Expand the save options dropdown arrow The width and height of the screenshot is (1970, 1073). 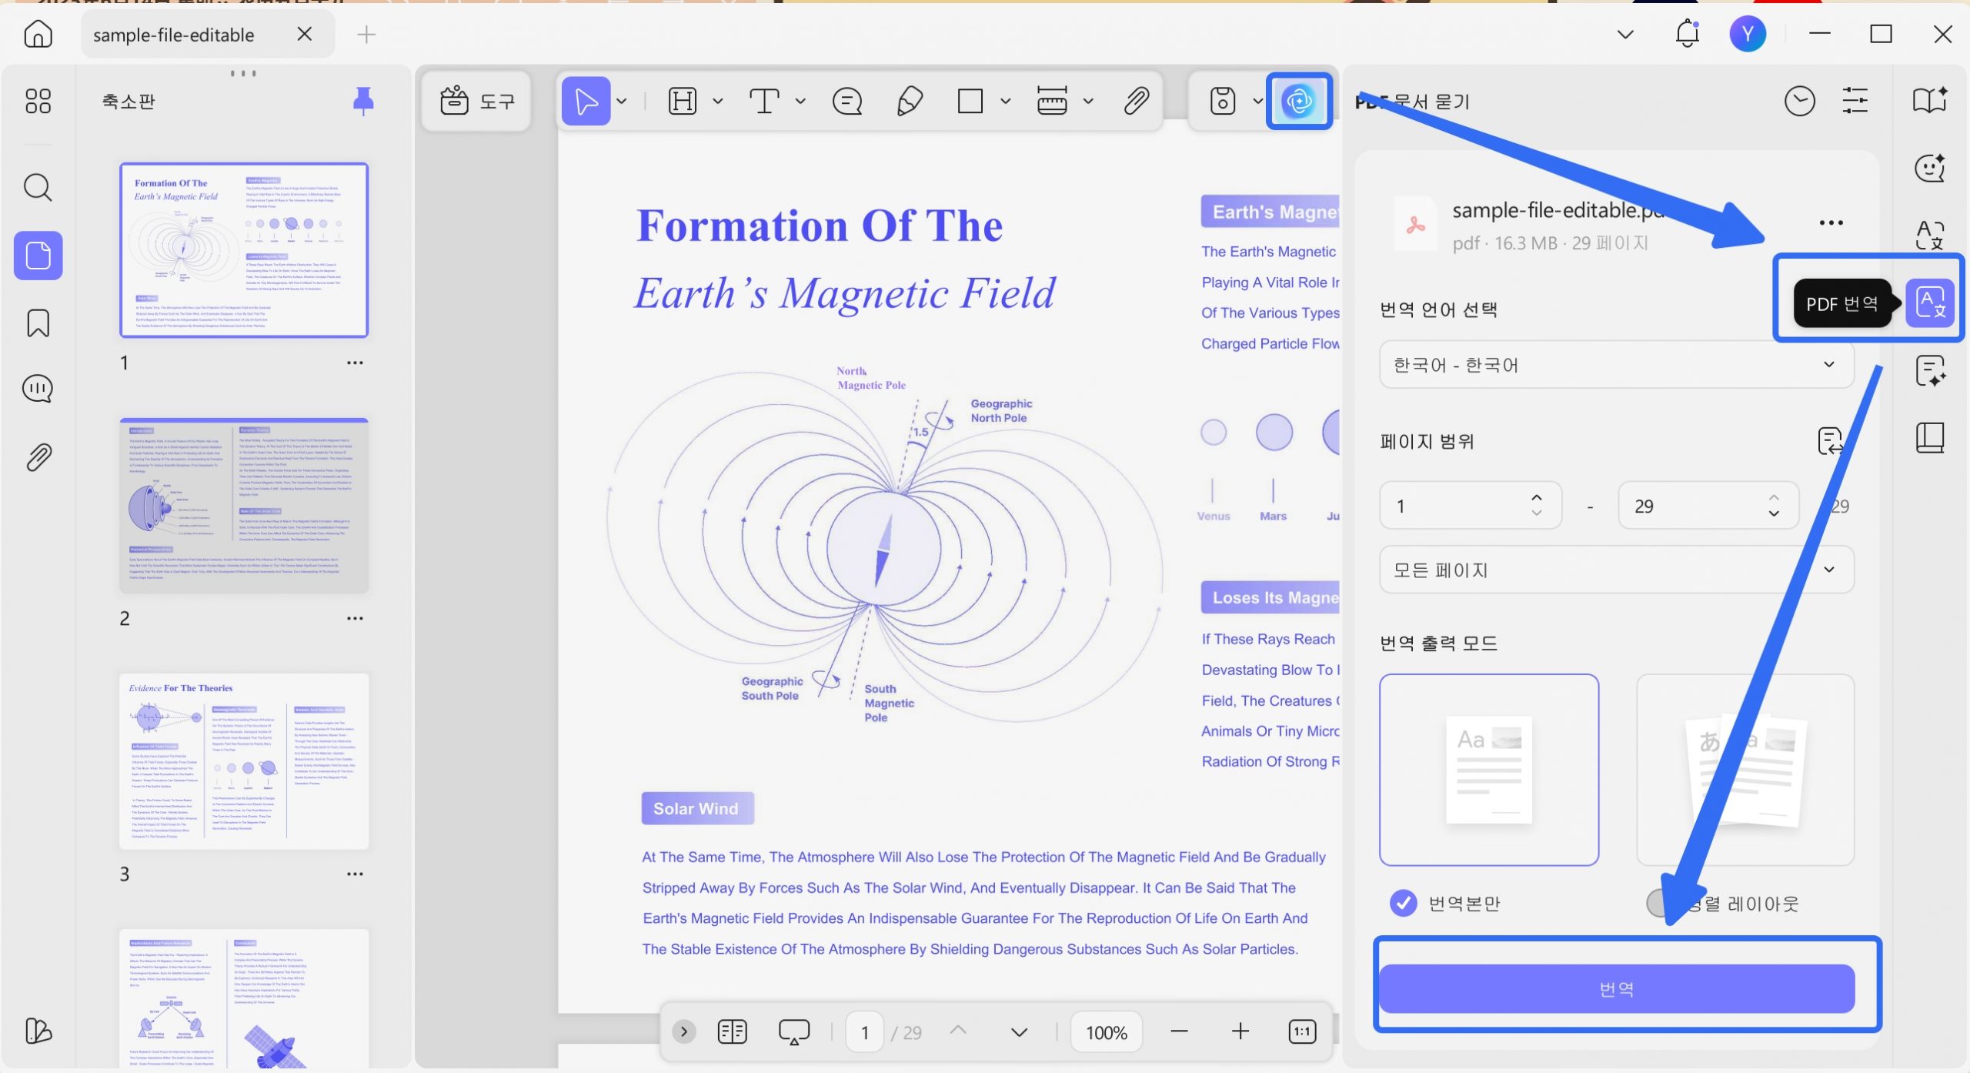pyautogui.click(x=1257, y=101)
